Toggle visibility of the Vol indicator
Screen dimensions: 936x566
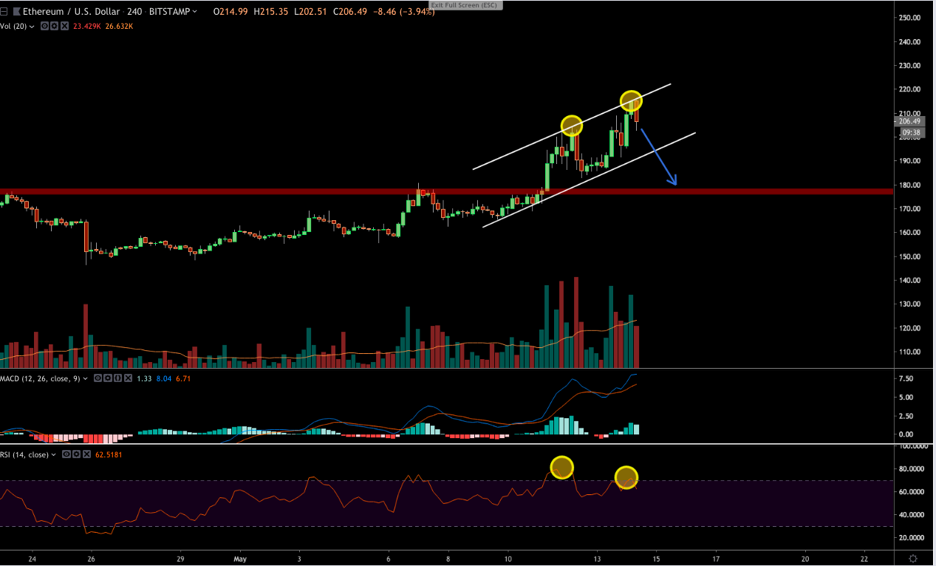coord(45,26)
